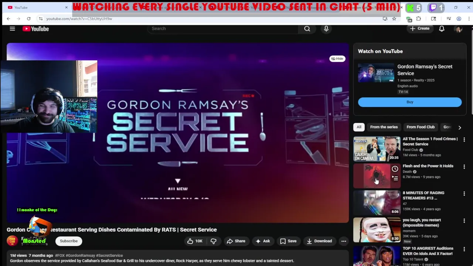Image resolution: width=473 pixels, height=266 pixels.
Task: Subscribe to the channel
Action: pos(69,241)
